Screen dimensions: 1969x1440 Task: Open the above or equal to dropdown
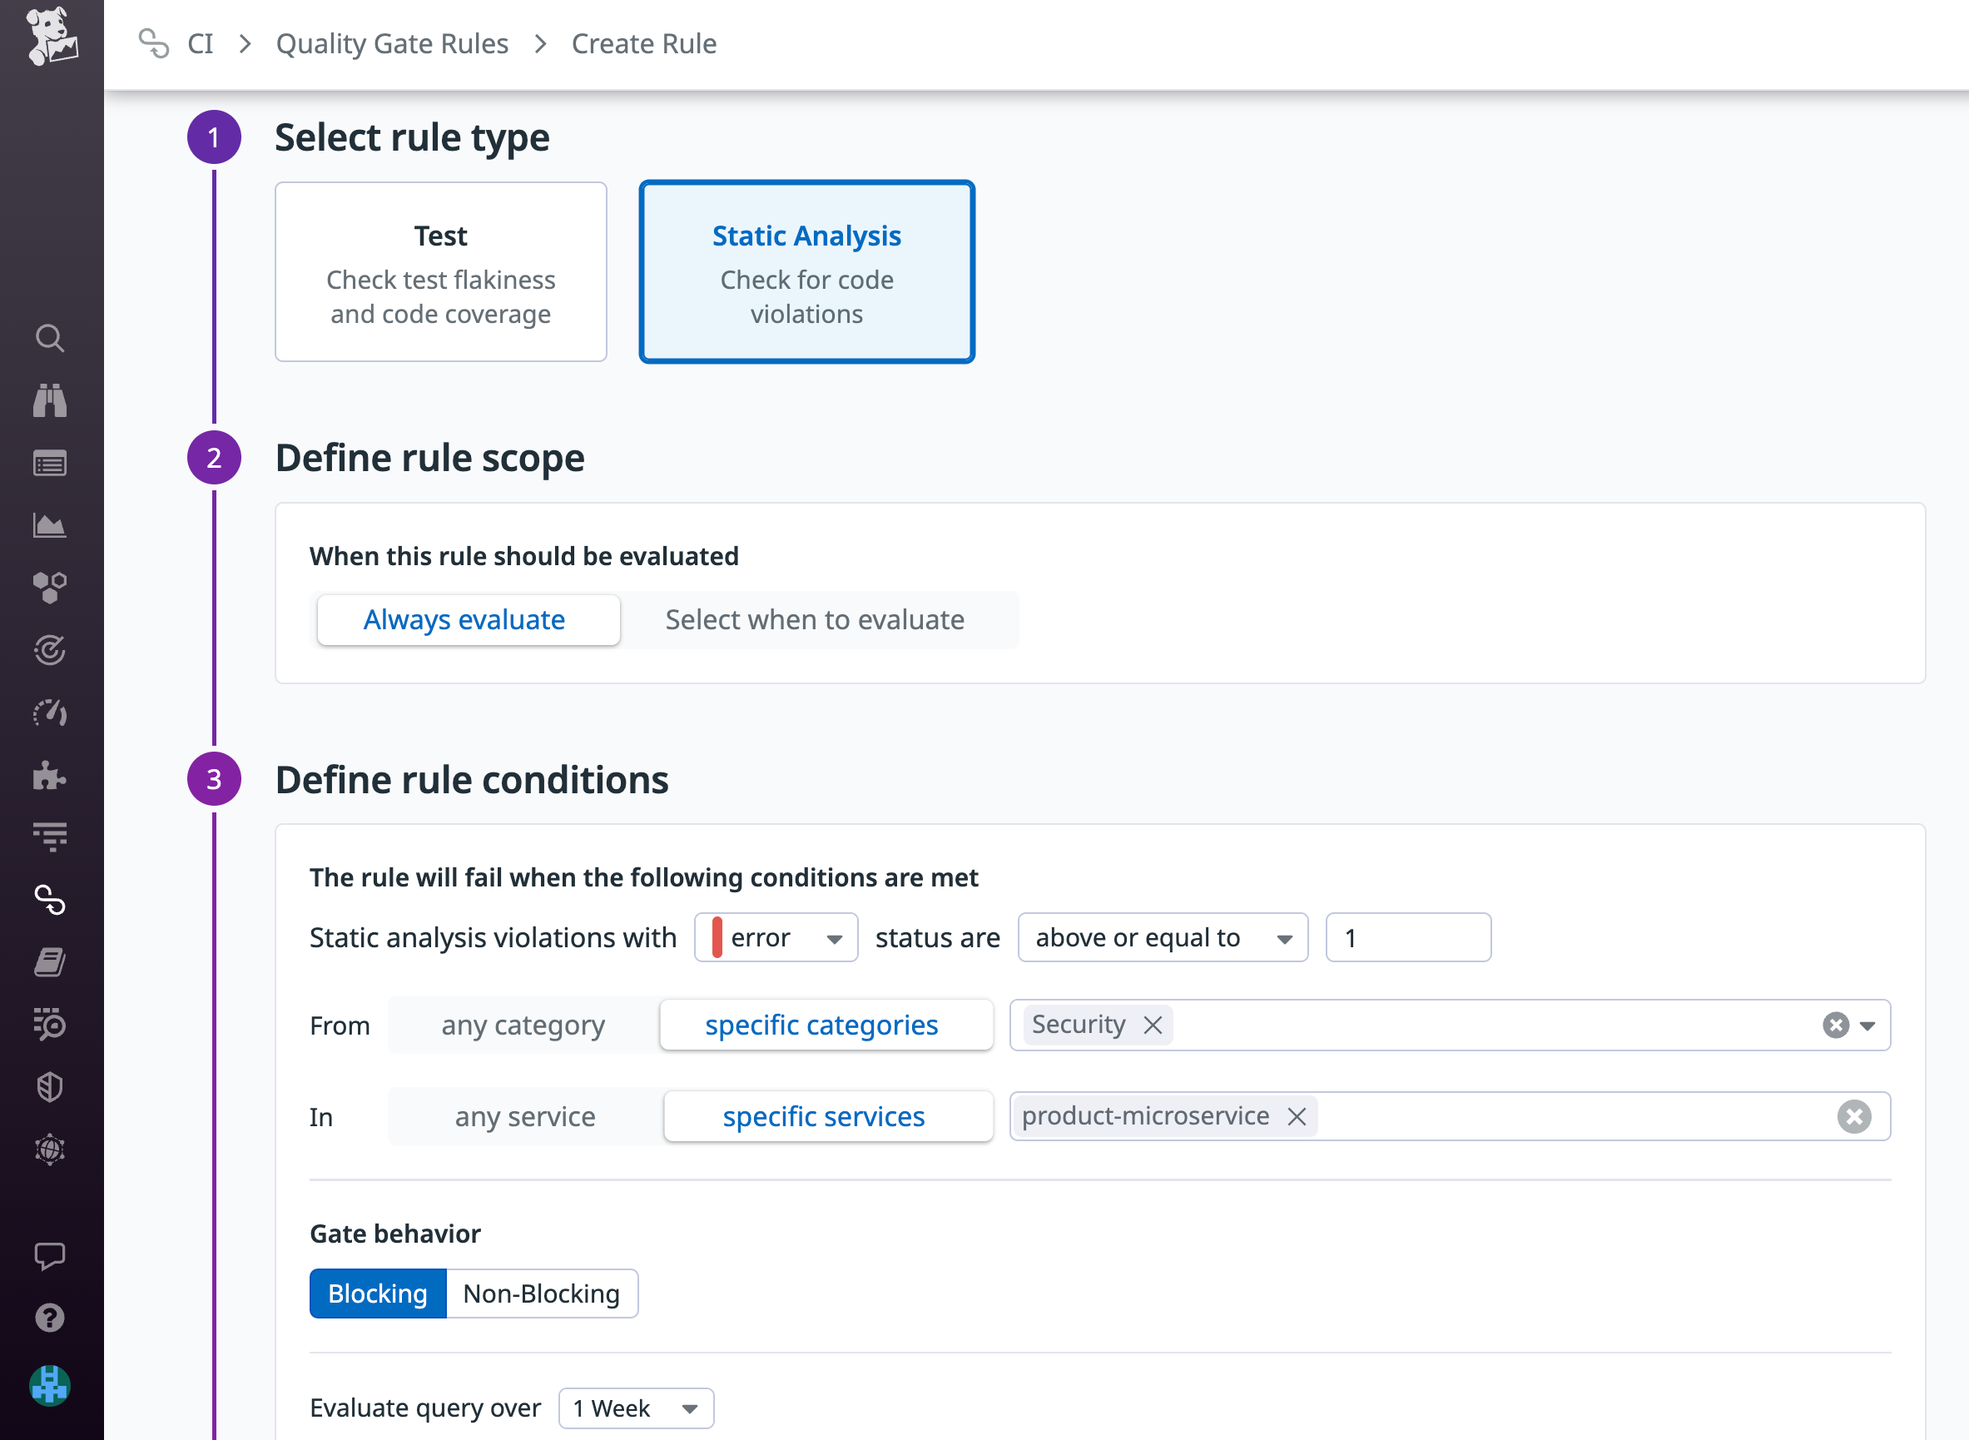[x=1162, y=937]
